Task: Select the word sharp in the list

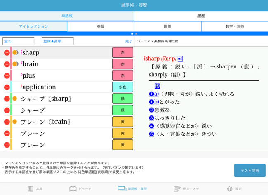Action: (31, 52)
